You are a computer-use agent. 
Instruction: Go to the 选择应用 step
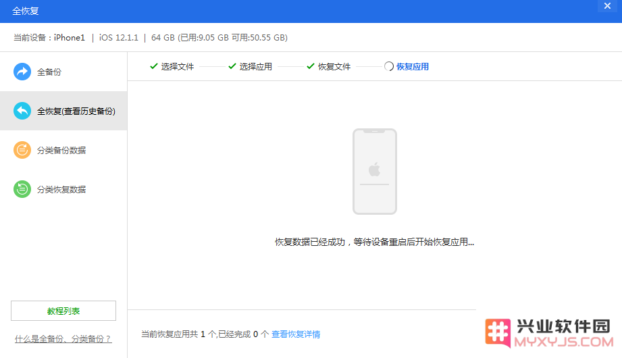pos(255,67)
